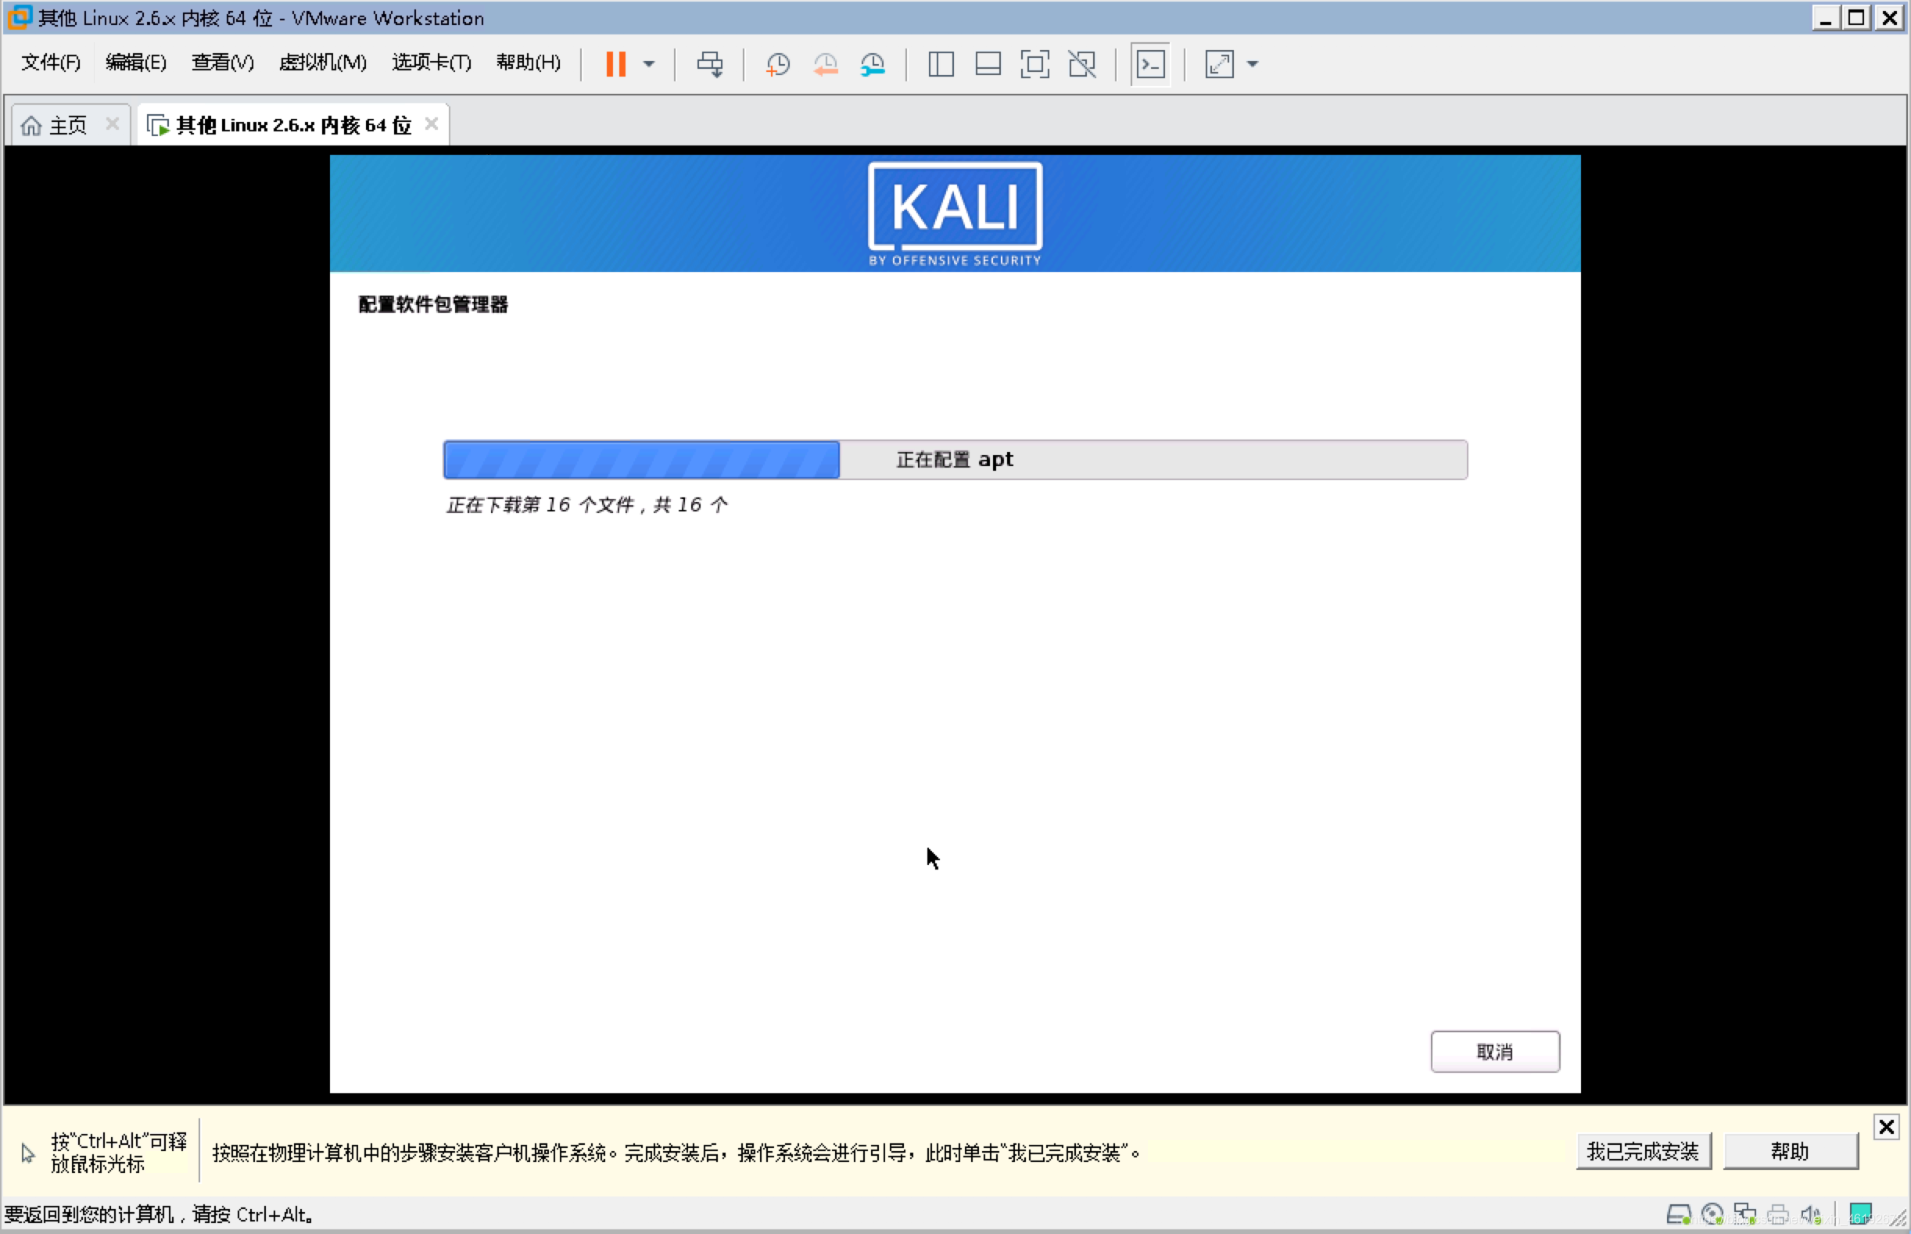Open the 帮助(H) menu

(x=529, y=63)
